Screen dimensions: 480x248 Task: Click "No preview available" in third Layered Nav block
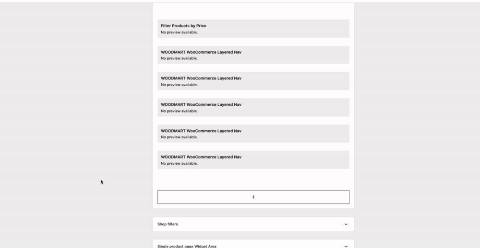pos(179,111)
